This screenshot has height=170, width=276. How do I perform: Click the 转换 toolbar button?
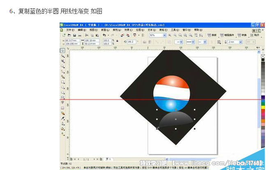tap(242, 35)
